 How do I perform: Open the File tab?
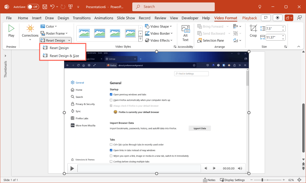click(x=9, y=18)
